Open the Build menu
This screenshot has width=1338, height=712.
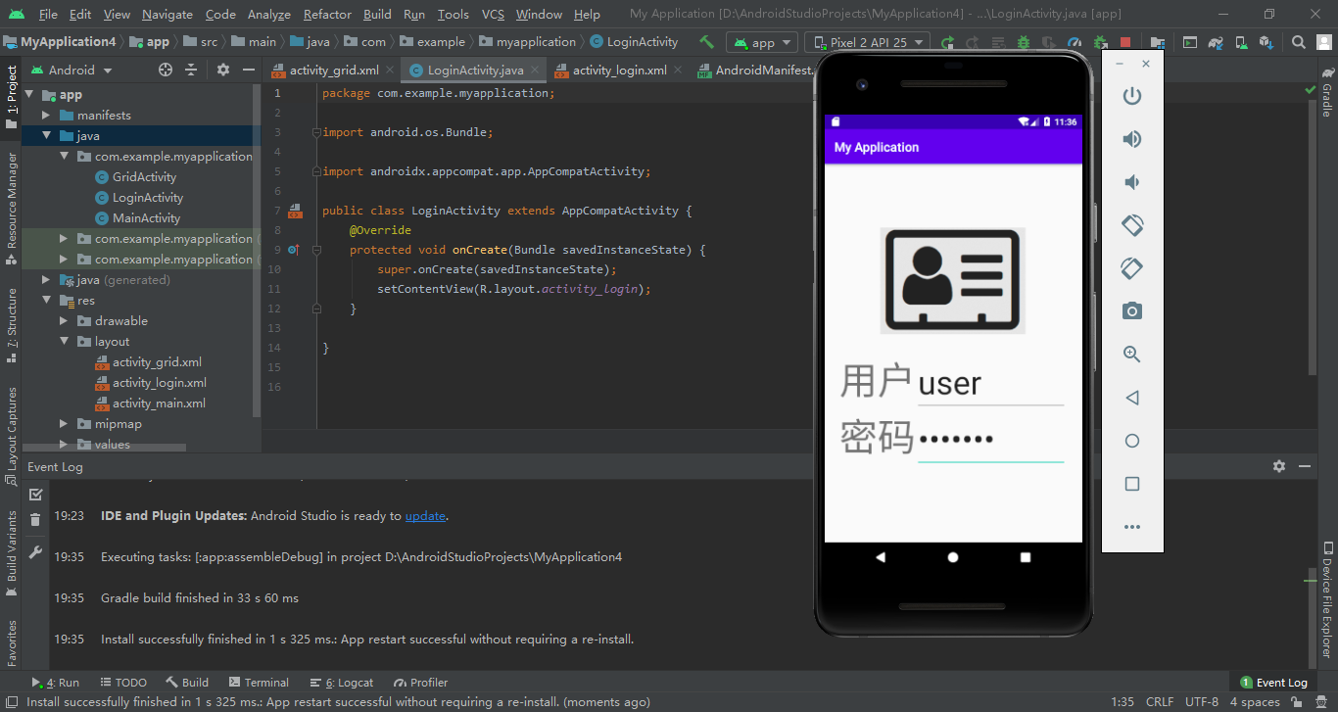[377, 14]
